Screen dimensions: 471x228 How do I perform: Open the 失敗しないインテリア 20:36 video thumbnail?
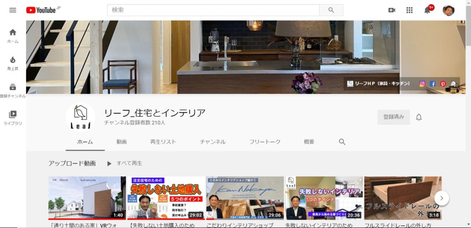coord(324,198)
